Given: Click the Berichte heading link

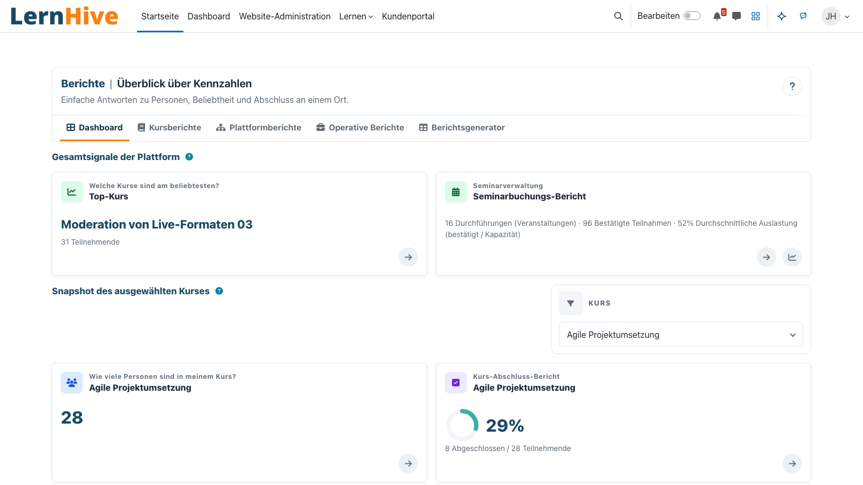Looking at the screenshot, I should click(83, 84).
